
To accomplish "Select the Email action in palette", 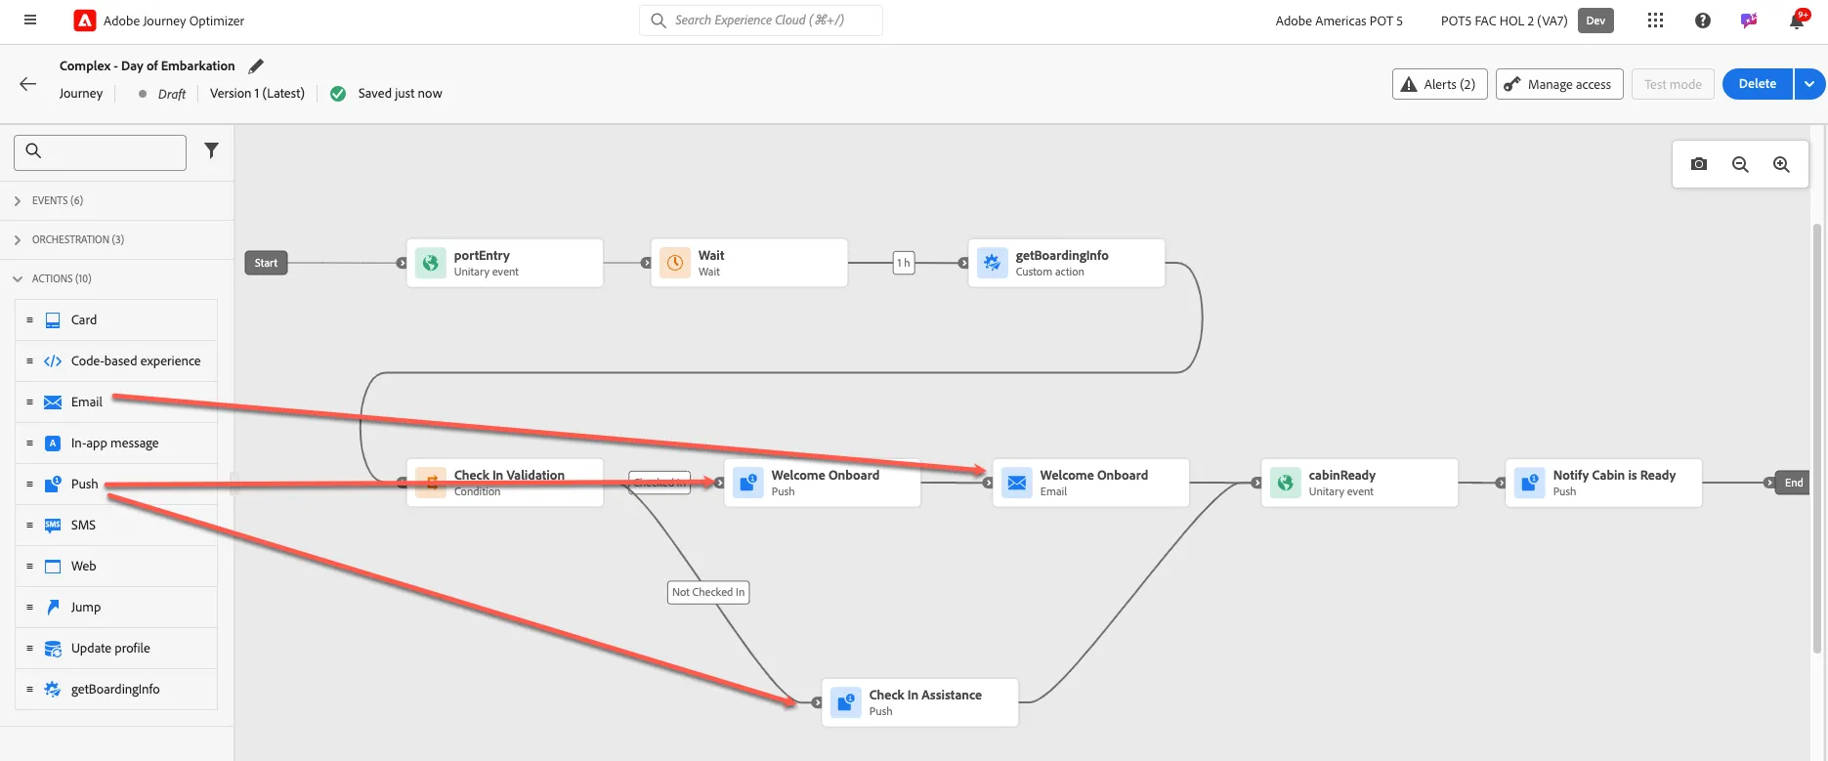I will click(x=116, y=402).
